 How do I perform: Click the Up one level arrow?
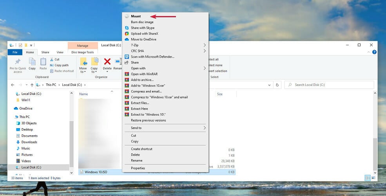click(x=32, y=85)
